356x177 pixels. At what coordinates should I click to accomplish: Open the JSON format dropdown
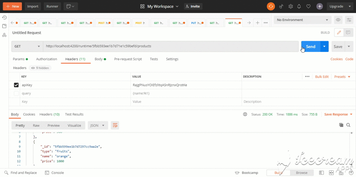coord(97,126)
